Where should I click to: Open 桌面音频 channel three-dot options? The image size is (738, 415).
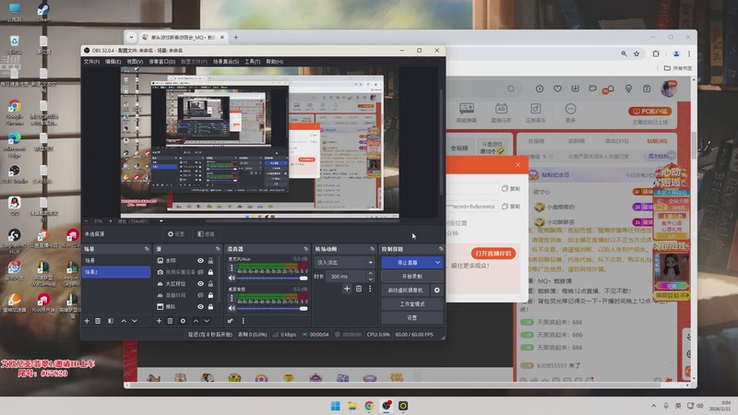[232, 298]
